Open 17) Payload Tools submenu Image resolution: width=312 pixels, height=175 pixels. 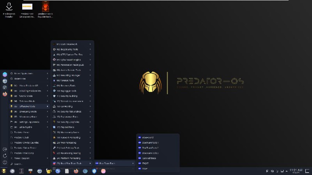point(72,127)
